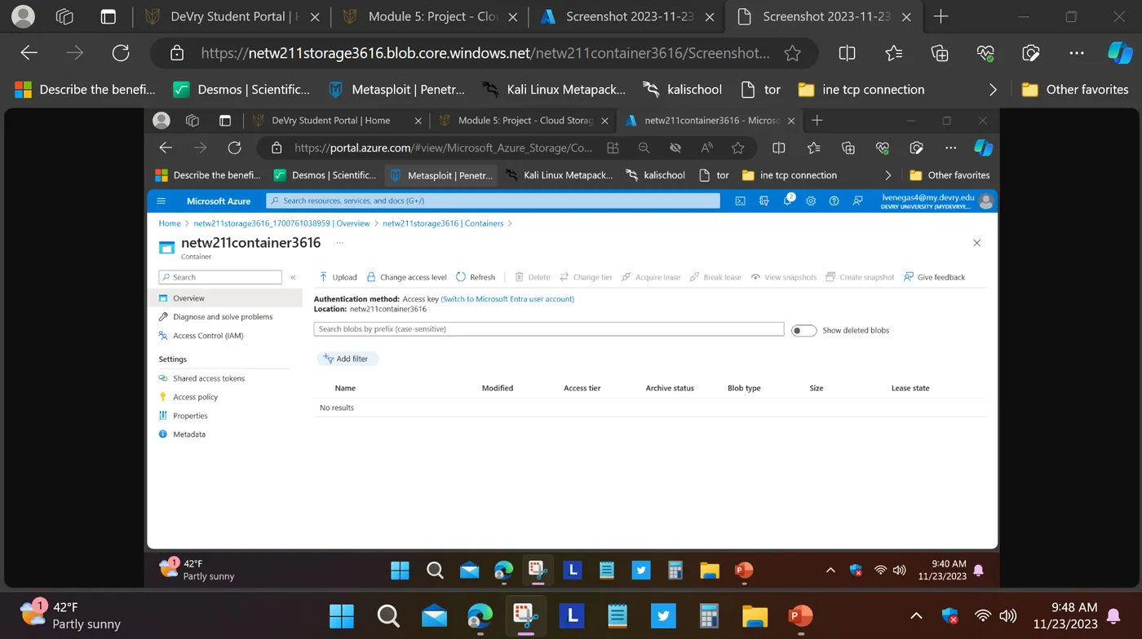Image resolution: width=1142 pixels, height=639 pixels.
Task: Click the outer browser's Back arrow
Action: pyautogui.click(x=29, y=53)
